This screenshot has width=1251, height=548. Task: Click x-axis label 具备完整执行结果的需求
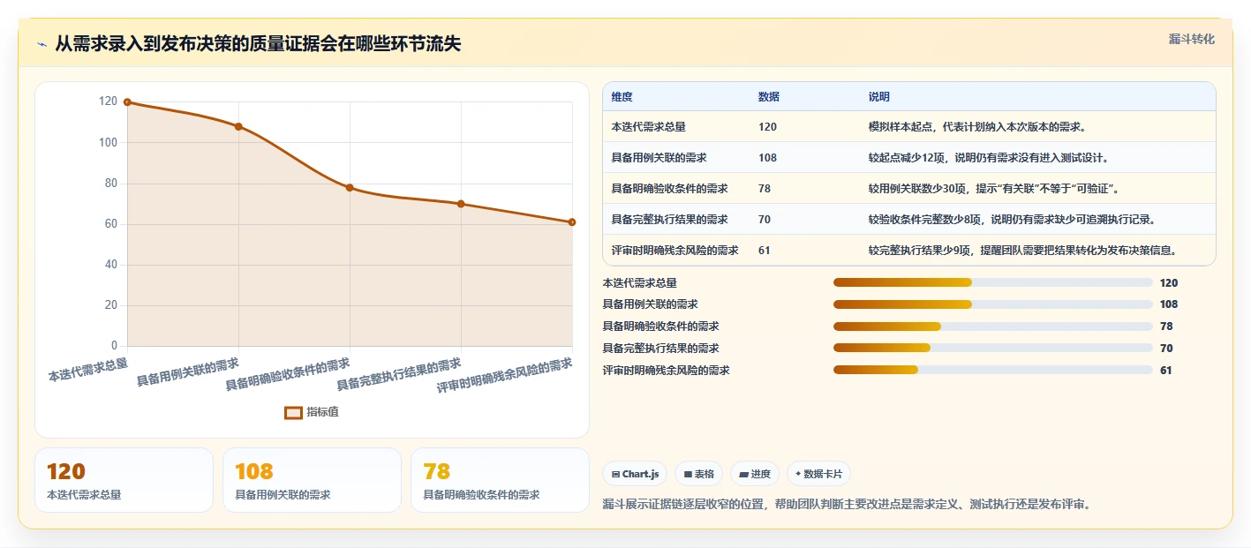click(399, 374)
